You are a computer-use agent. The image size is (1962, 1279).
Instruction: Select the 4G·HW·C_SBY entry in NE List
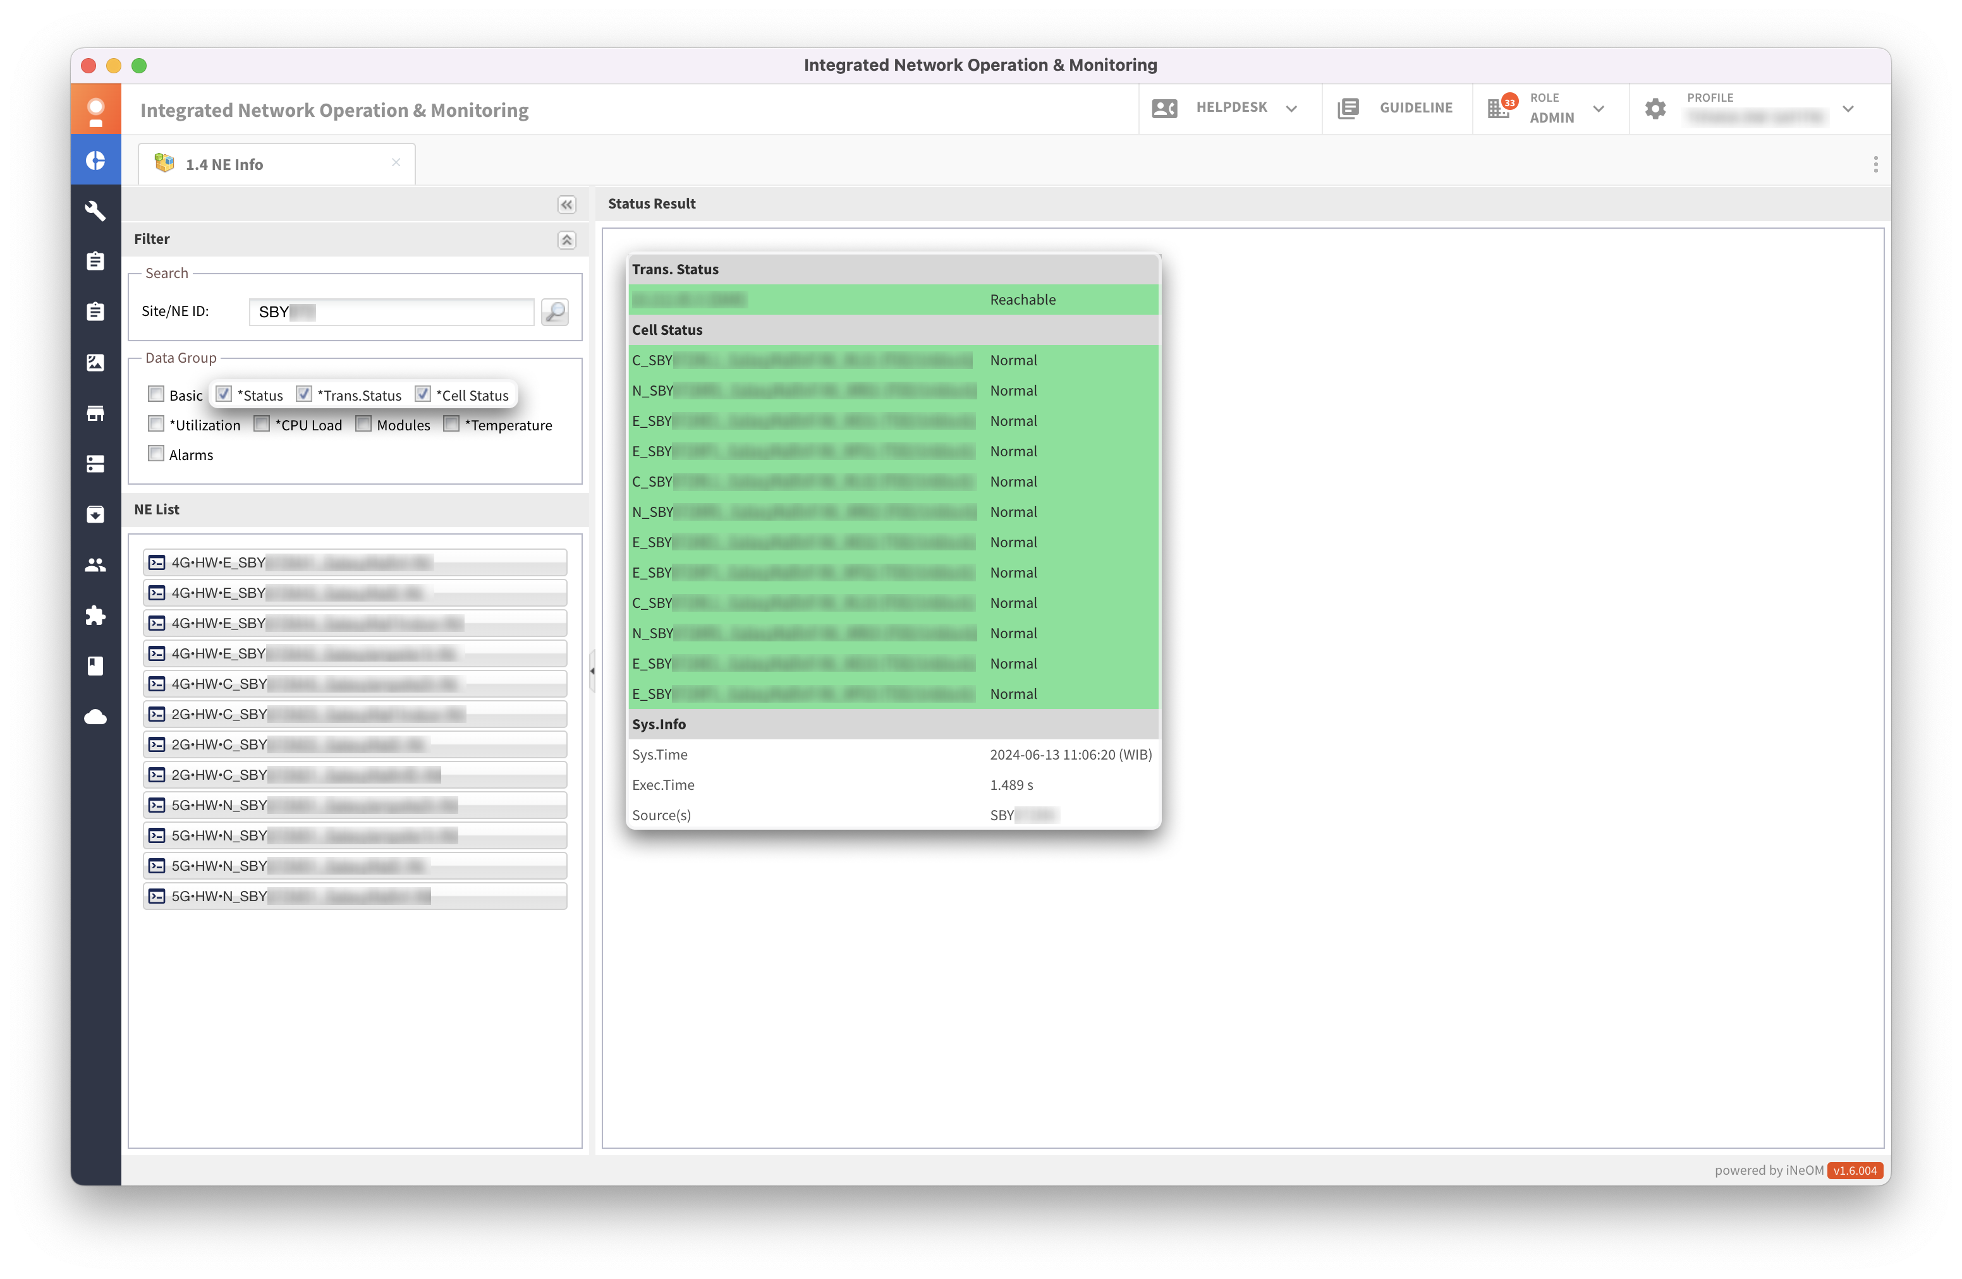click(x=355, y=684)
